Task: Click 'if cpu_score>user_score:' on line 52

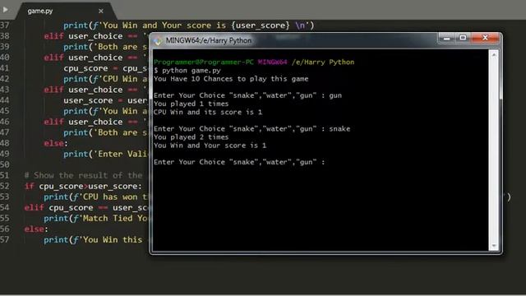Action: pos(83,187)
